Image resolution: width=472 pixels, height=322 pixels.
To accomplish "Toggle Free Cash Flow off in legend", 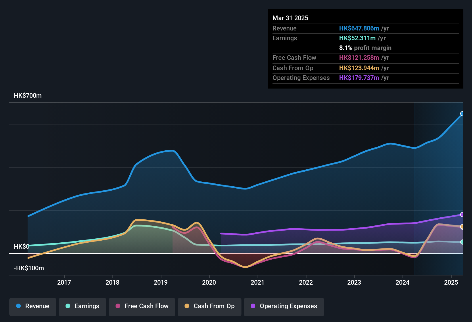I will 142,306.
